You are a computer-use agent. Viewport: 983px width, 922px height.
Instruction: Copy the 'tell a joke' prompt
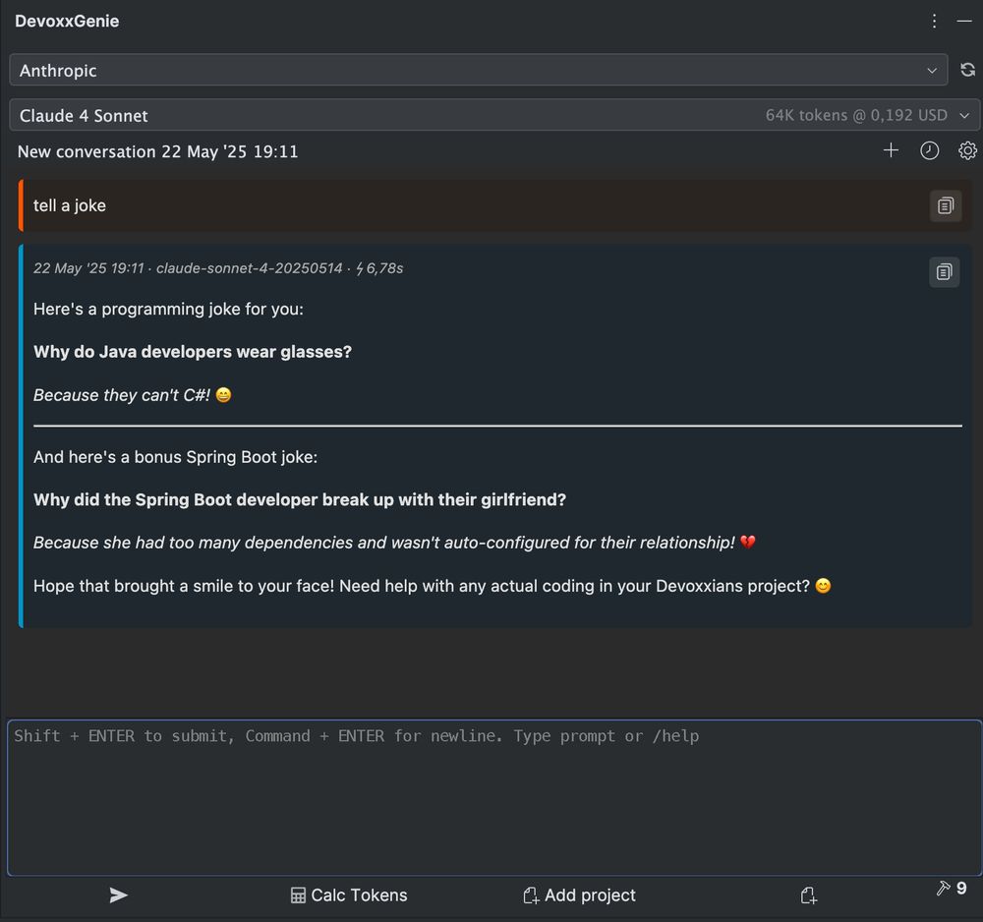pyautogui.click(x=946, y=205)
